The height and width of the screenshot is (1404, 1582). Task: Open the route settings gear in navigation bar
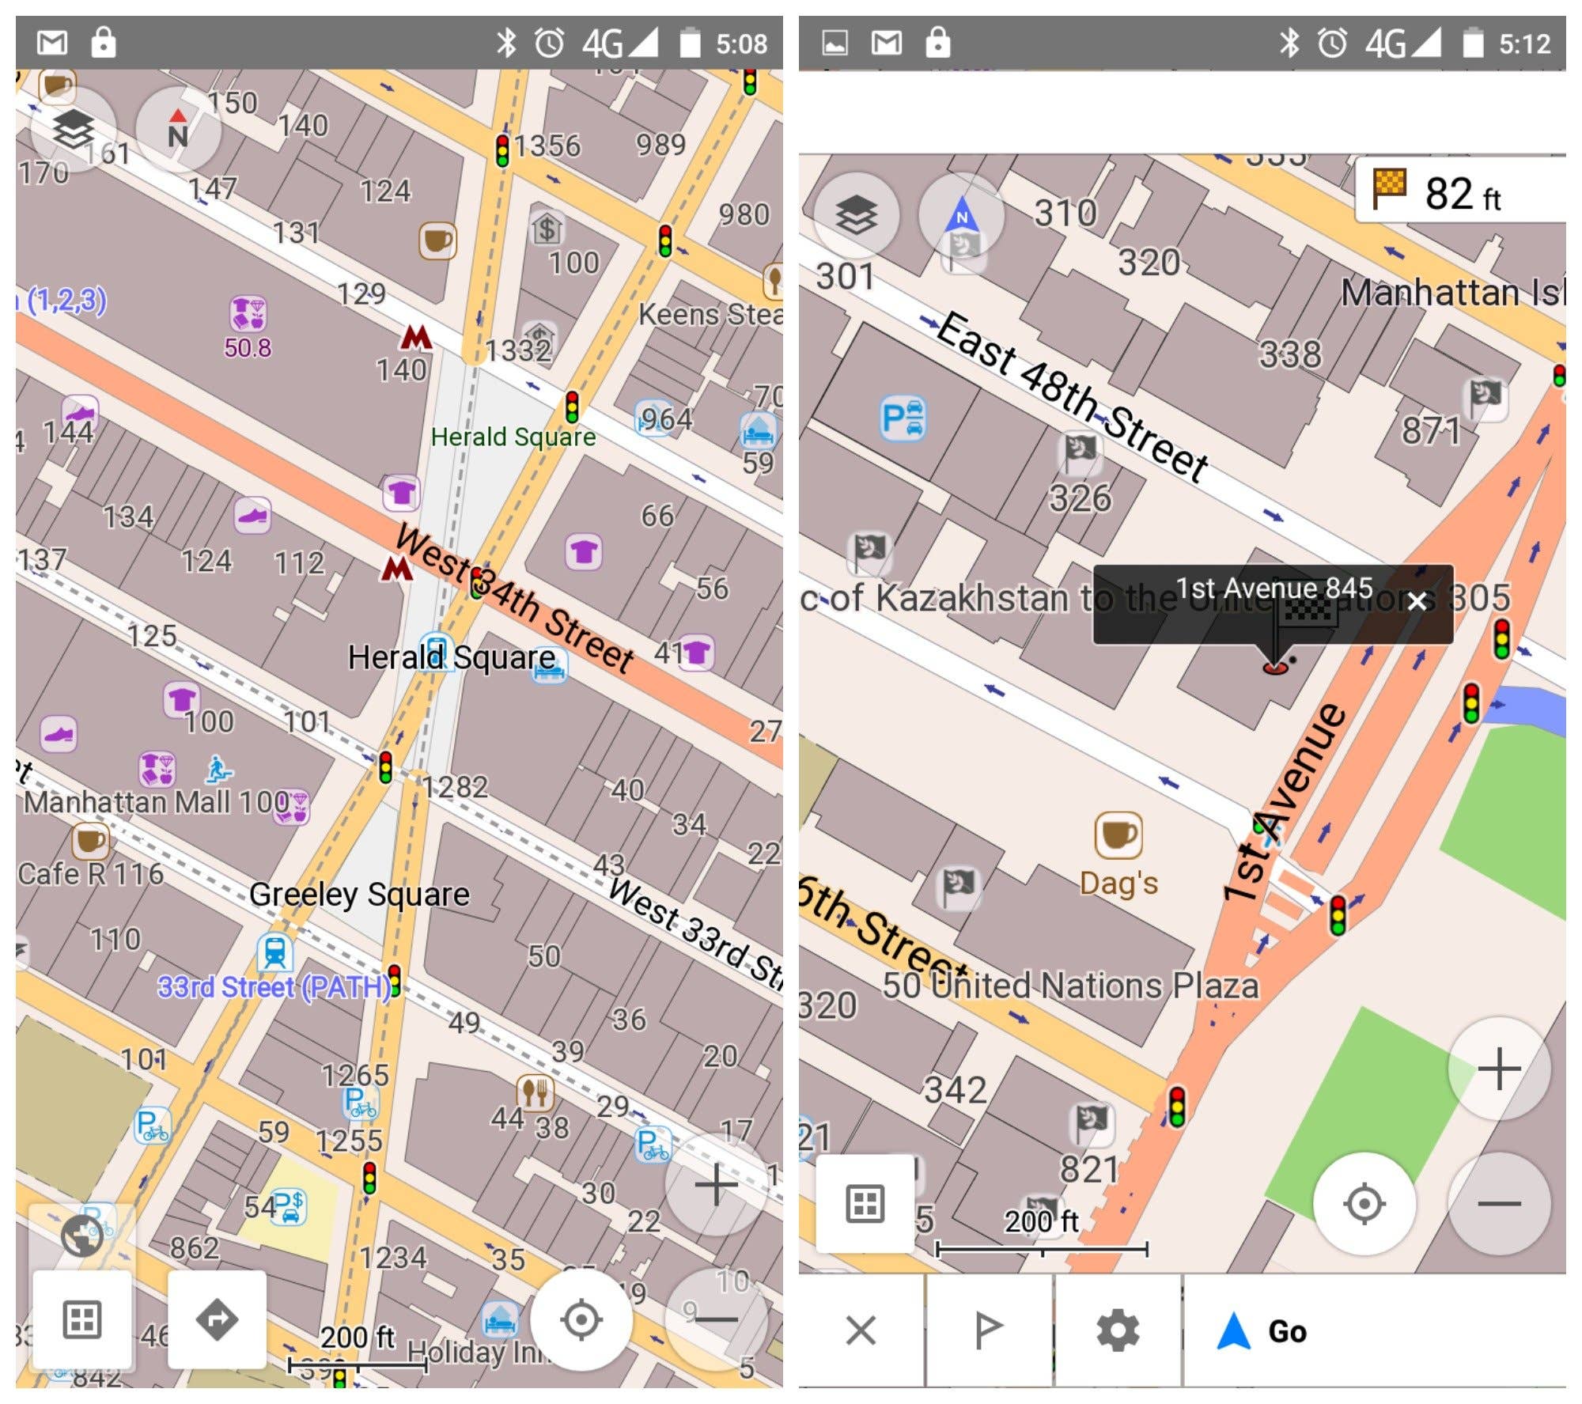pyautogui.click(x=1118, y=1331)
